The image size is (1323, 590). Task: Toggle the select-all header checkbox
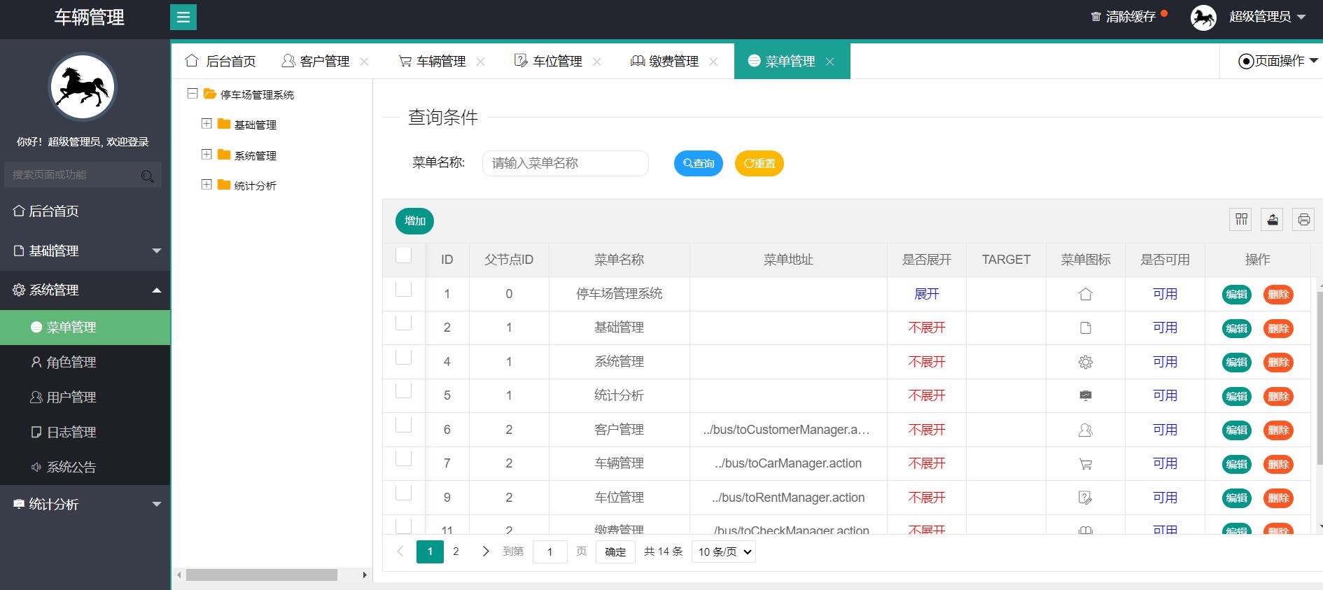[404, 255]
